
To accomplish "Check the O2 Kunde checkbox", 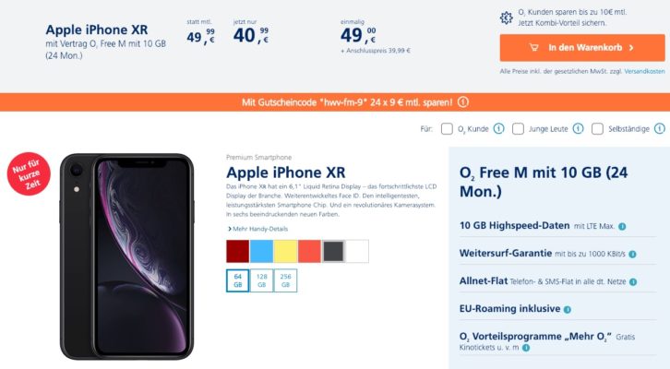I will tap(447, 128).
